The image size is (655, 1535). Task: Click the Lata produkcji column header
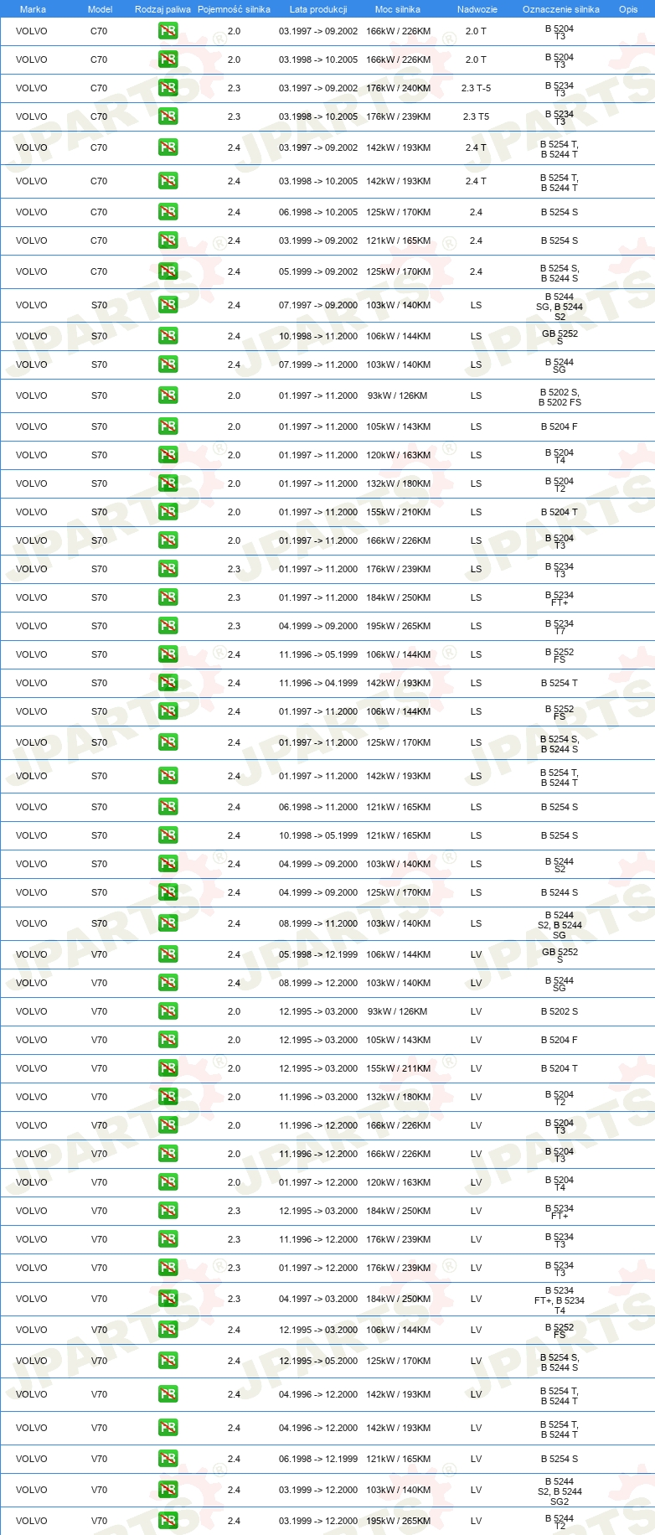pyautogui.click(x=318, y=9)
